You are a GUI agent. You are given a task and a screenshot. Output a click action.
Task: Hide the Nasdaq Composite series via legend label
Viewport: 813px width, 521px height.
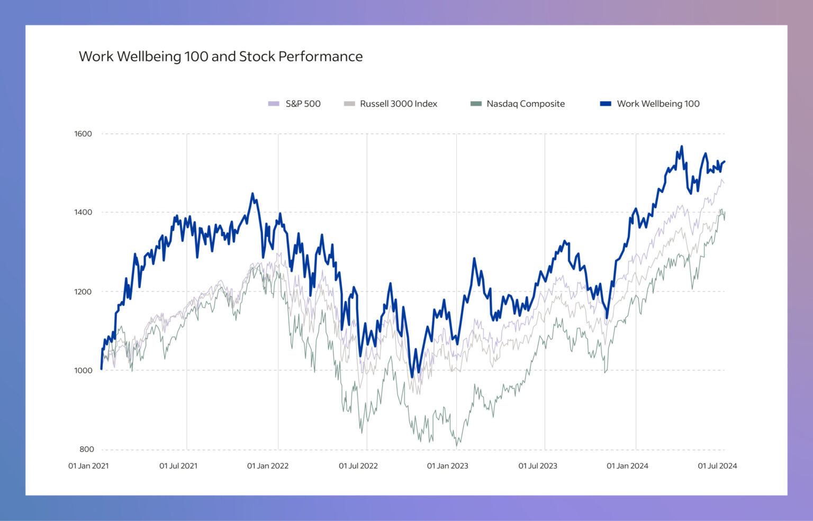point(526,104)
